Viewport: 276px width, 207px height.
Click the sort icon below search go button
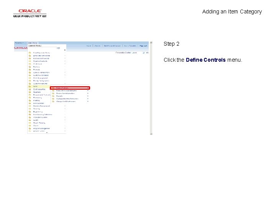(x=65, y=50)
